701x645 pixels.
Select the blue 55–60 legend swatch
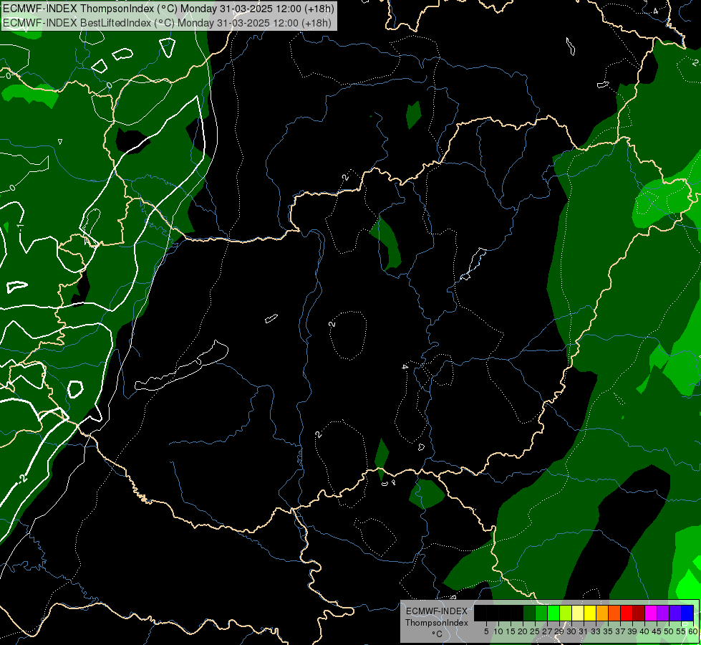(x=687, y=613)
